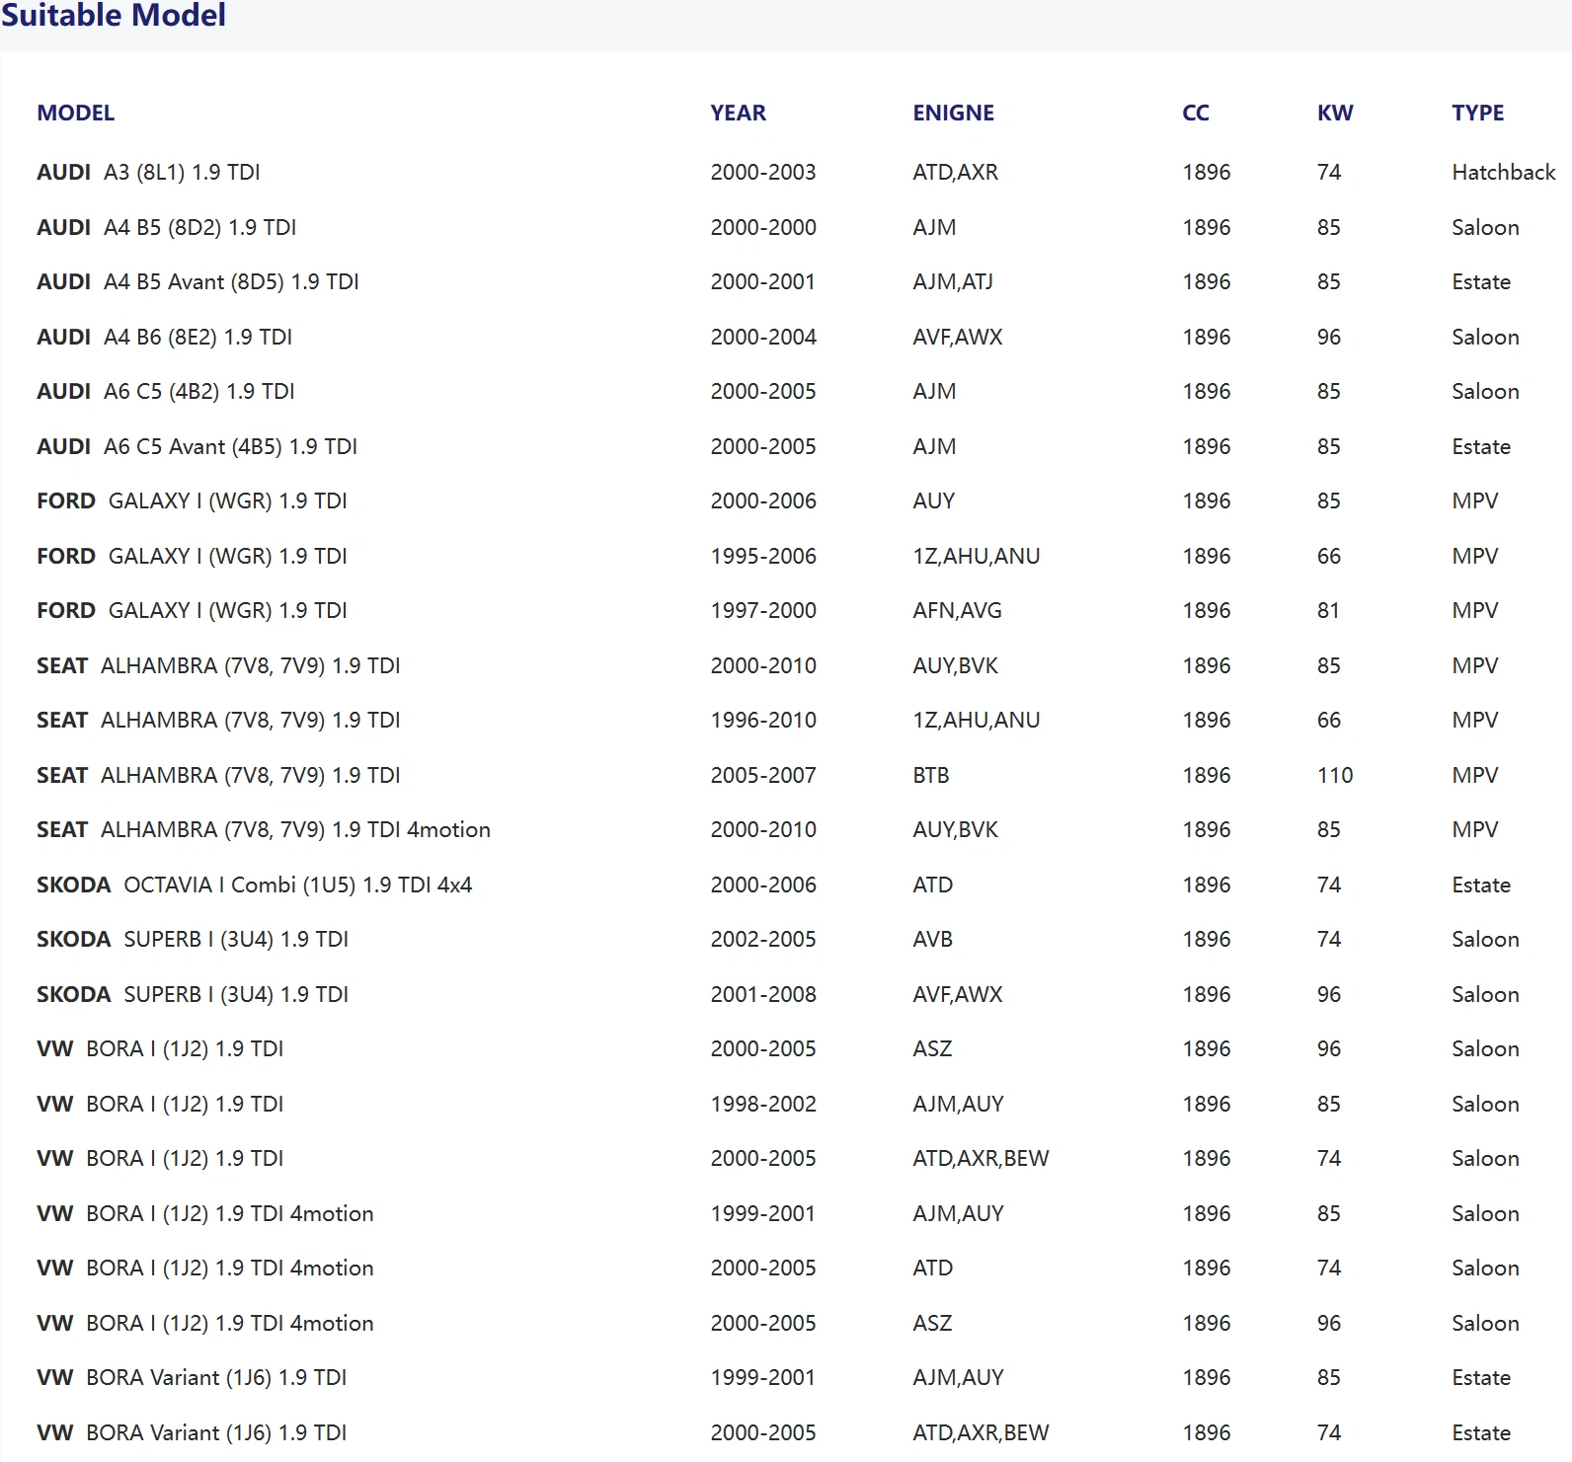
Task: Select the AUDI A3 (8L1) 1.9 TDI model cell
Action: (x=149, y=172)
